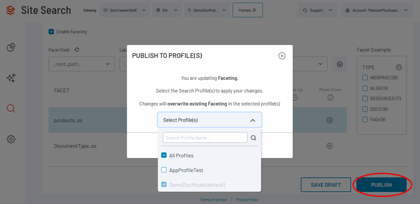The image size is (420, 204).
Task: Click the refresh icon beside Facet Field
Action: [77, 50]
